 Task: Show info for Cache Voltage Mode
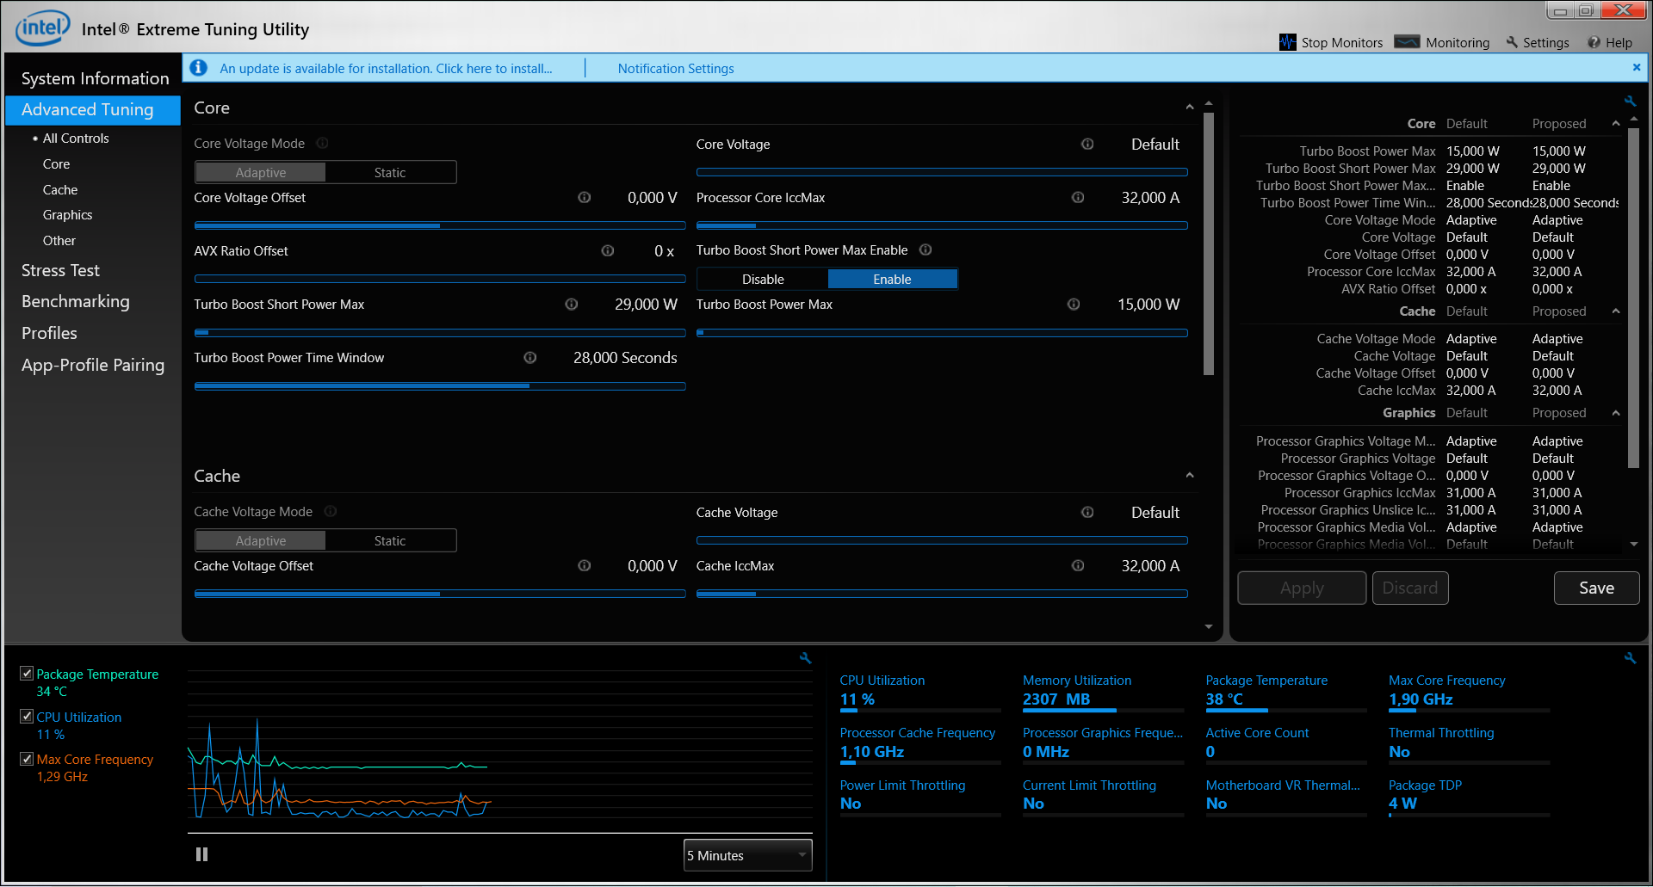(x=331, y=511)
